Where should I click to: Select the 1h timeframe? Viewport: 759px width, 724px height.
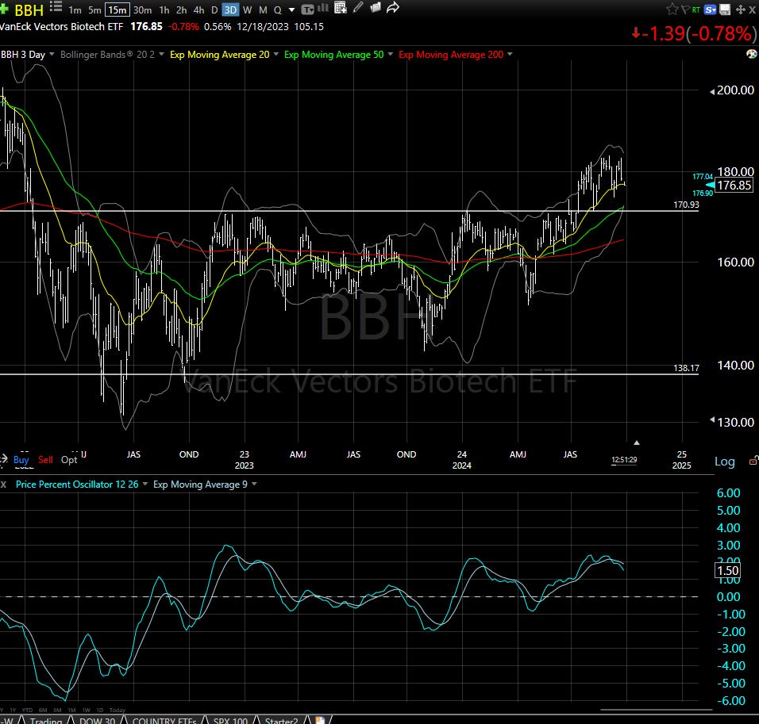pos(164,10)
